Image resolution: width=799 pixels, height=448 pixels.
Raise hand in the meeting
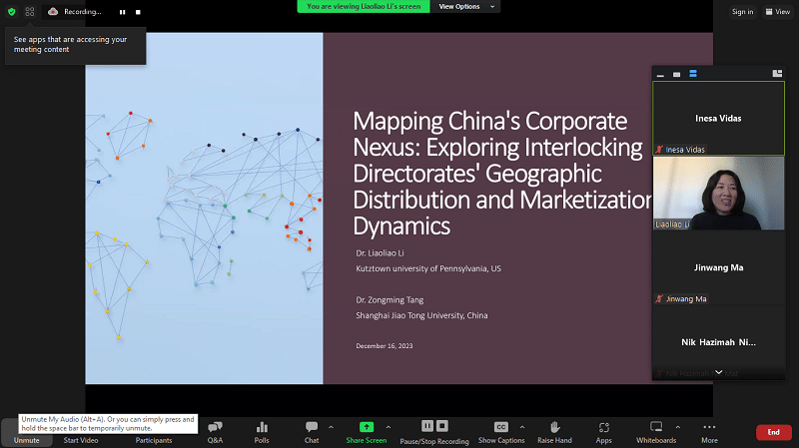tap(554, 431)
